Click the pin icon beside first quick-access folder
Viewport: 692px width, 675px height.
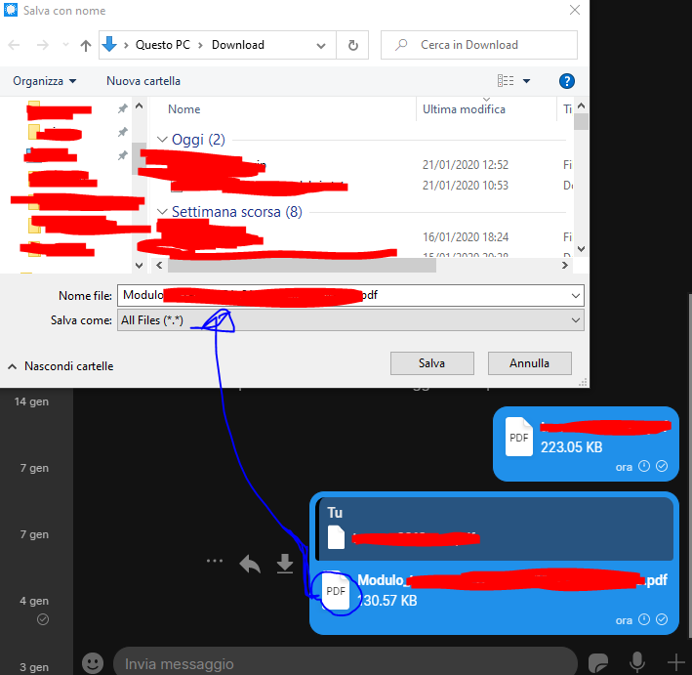coord(123,108)
